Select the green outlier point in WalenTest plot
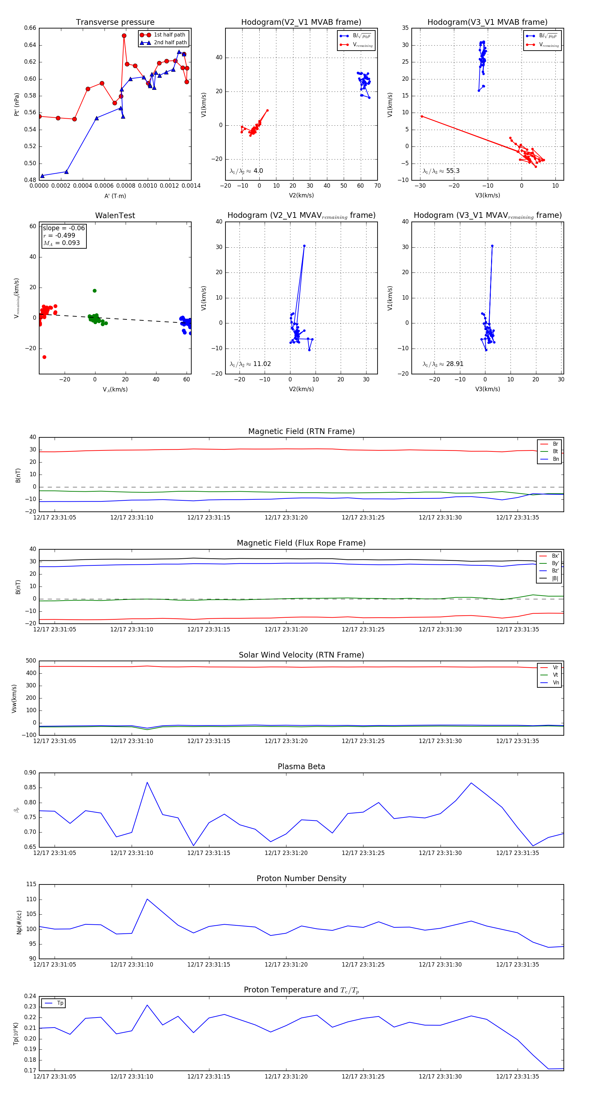603x1106 pixels. (94, 291)
